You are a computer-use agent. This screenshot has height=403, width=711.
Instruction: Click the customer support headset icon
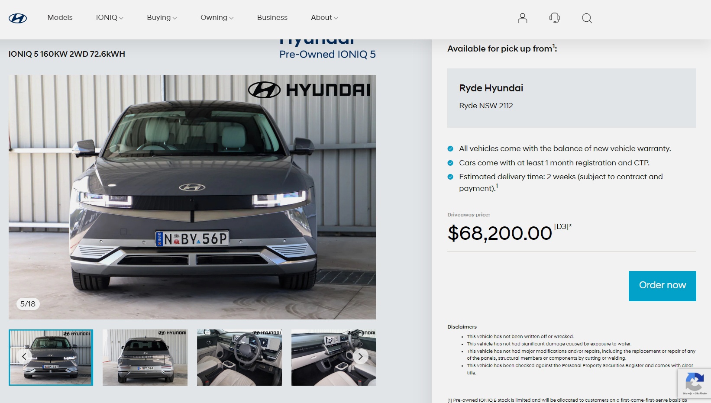click(x=555, y=18)
